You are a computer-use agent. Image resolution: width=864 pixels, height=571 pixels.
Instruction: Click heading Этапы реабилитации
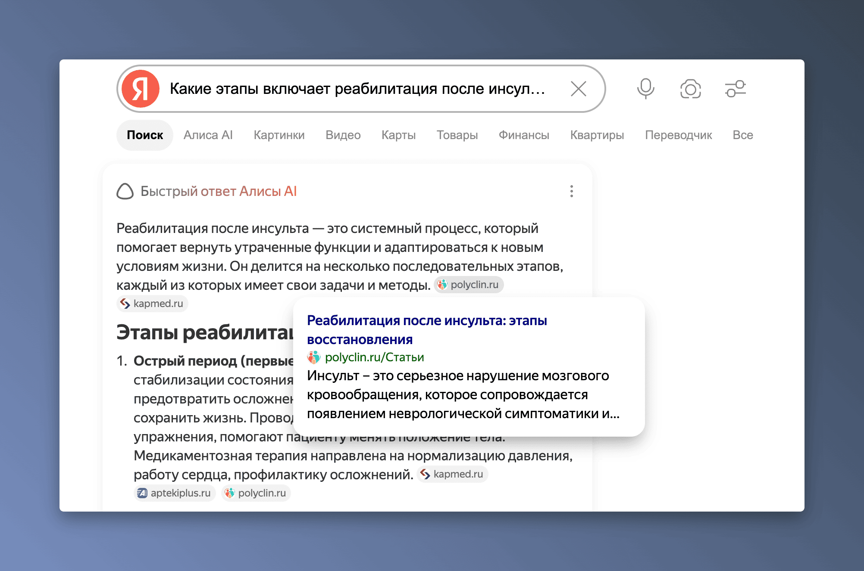point(205,332)
